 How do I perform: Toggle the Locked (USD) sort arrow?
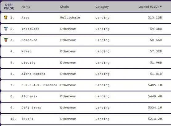[161, 6]
